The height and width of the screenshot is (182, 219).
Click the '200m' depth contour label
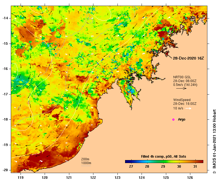85,159
